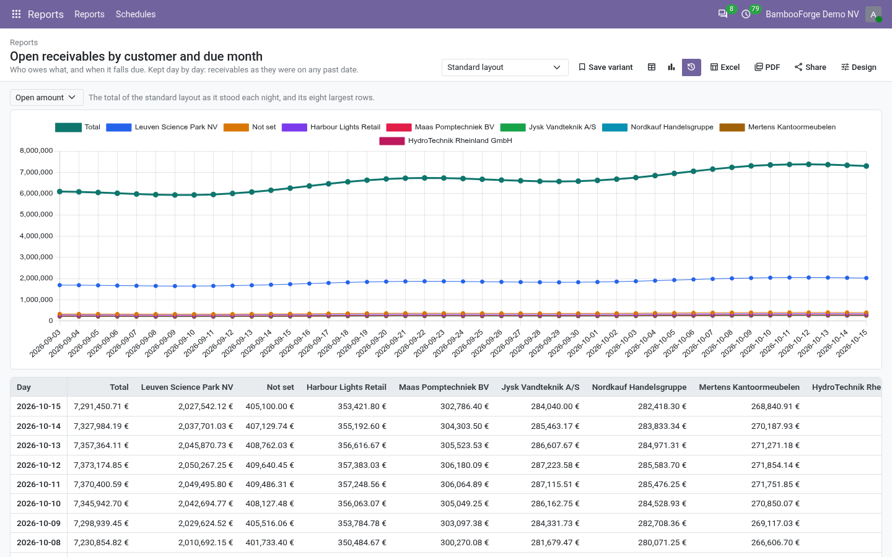Toggle Jysk Vandteknik A/S legend entry
892x557 pixels.
coord(548,127)
